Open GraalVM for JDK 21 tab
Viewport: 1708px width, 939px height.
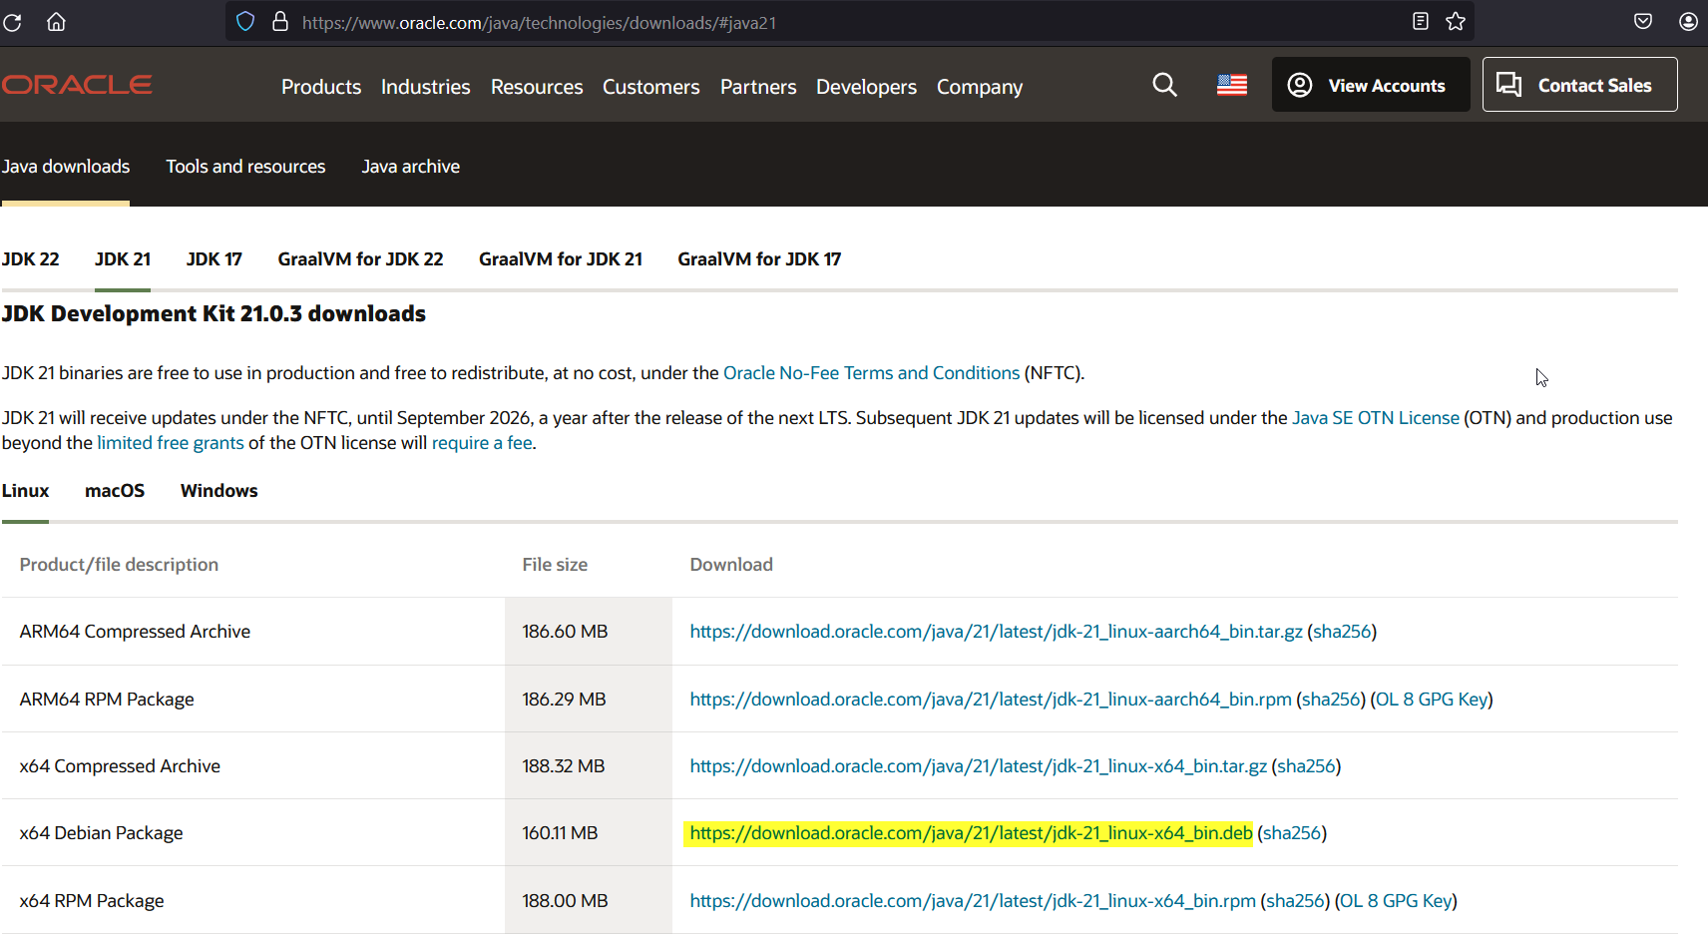[x=561, y=259]
